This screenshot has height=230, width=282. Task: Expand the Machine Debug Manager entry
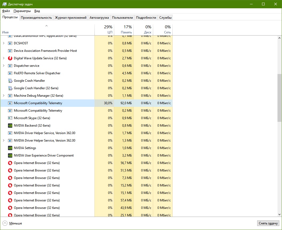(3, 96)
